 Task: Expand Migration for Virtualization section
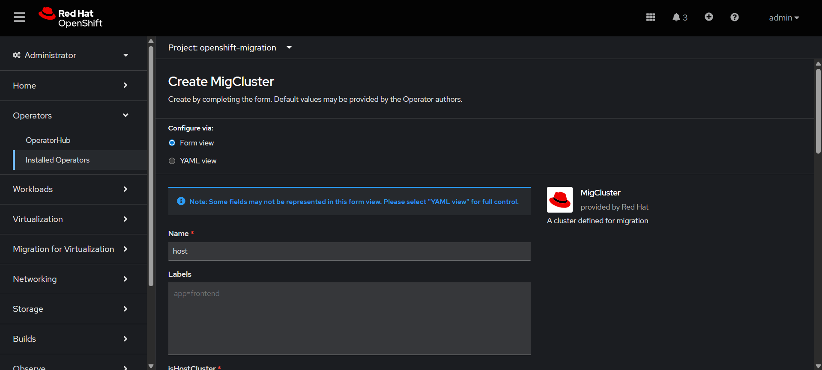[x=71, y=249]
